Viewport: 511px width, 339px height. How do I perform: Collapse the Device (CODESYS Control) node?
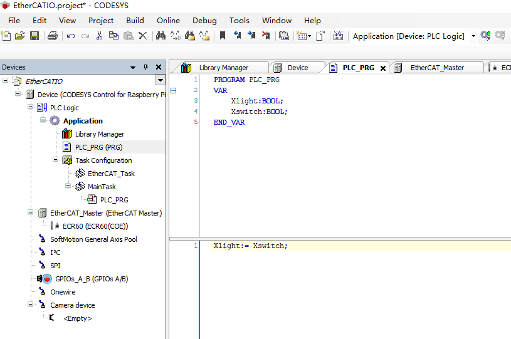[18, 93]
